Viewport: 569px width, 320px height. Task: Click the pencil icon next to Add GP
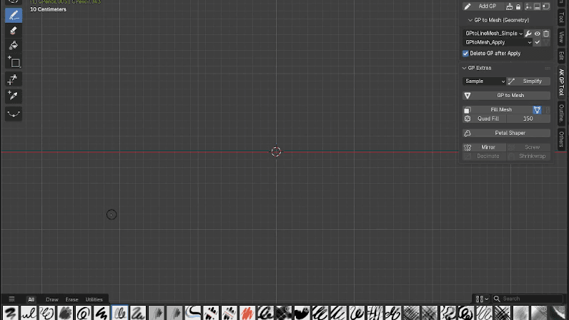[x=467, y=6]
